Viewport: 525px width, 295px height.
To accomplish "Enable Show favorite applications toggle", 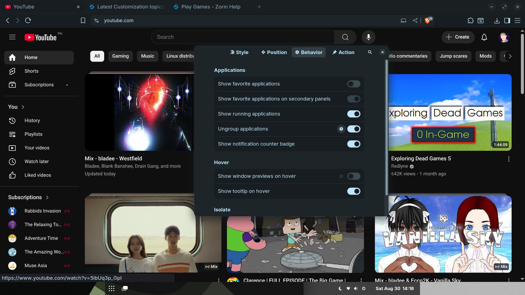I will click(354, 84).
